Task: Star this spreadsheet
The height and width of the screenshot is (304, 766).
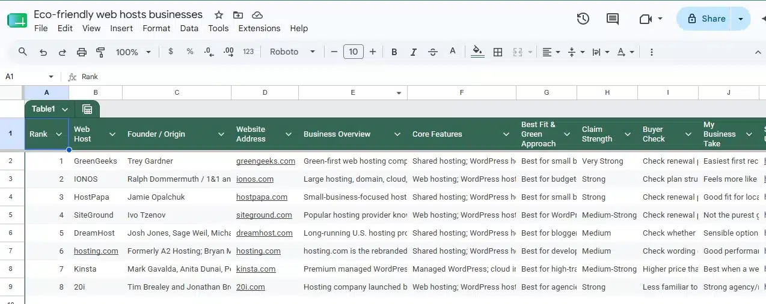Action: pos(219,15)
